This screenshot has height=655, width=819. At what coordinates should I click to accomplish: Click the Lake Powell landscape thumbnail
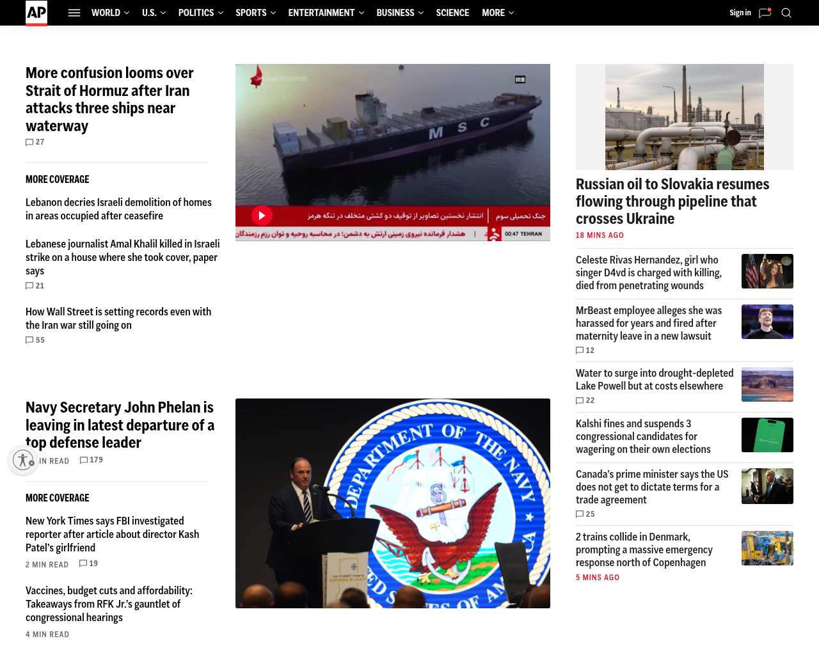pos(767,384)
